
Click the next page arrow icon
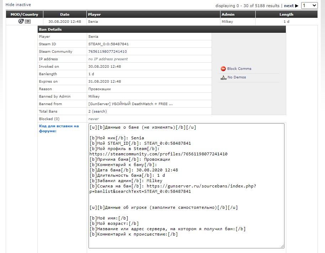click(x=297, y=6)
